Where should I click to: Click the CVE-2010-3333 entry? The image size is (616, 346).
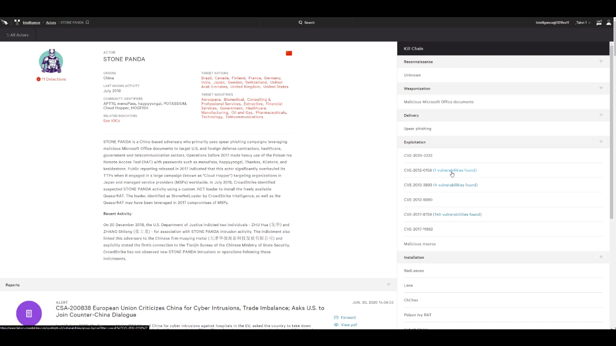click(418, 155)
